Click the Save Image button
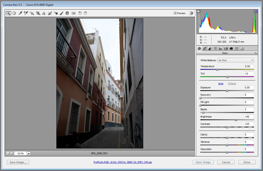263x171 pixels. [x=18, y=162]
